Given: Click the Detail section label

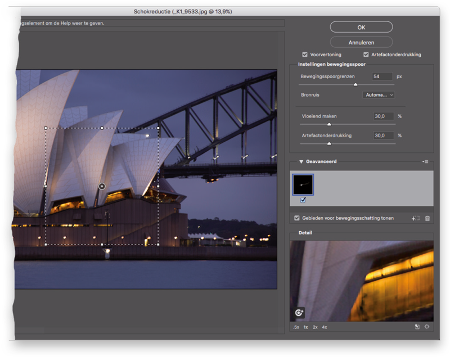Looking at the screenshot, I should point(305,233).
